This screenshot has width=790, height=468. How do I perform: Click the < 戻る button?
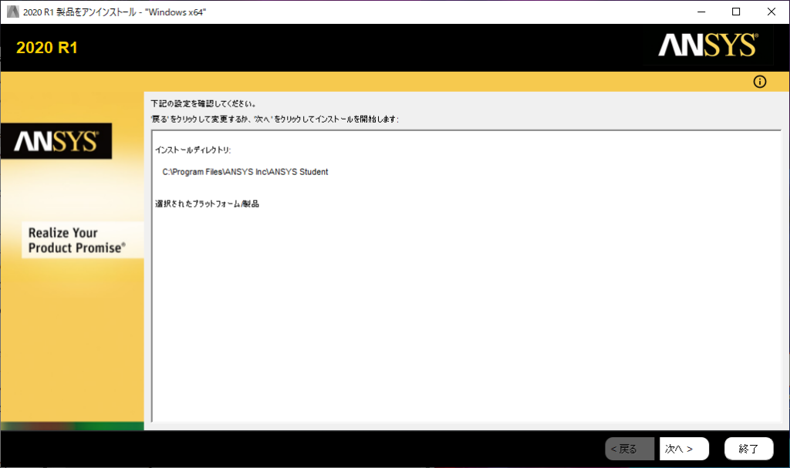pyautogui.click(x=630, y=449)
